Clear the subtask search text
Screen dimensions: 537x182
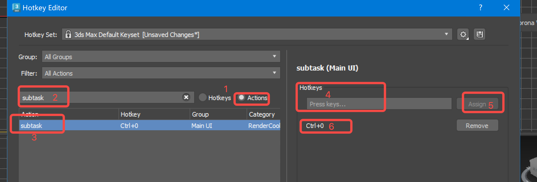186,97
